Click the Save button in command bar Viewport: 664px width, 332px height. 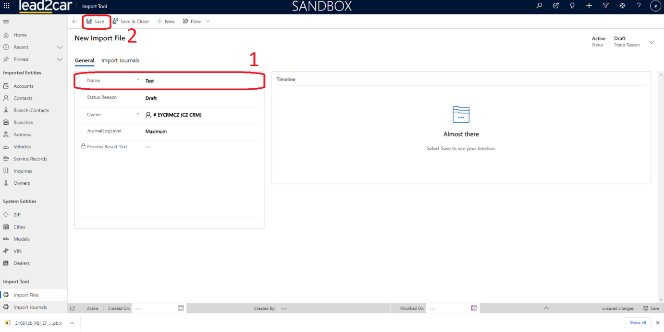pyautogui.click(x=96, y=22)
